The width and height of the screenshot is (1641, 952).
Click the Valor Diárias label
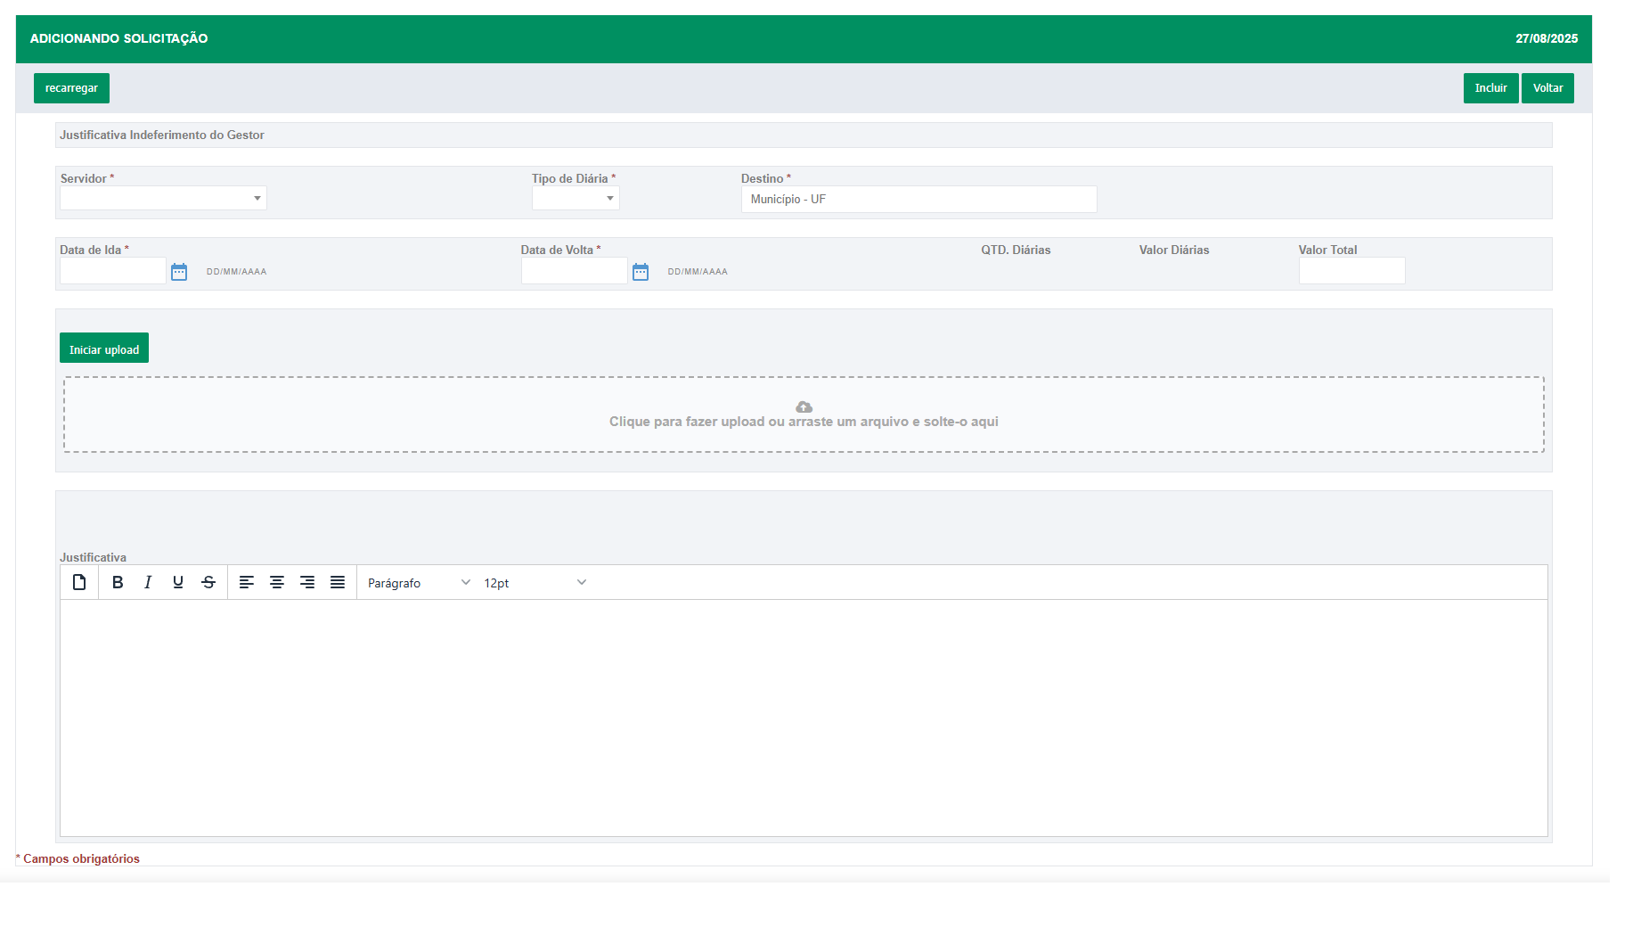[x=1174, y=250]
